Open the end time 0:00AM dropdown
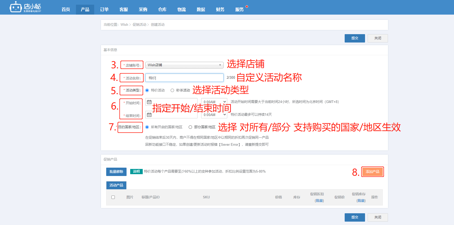 click(x=214, y=115)
